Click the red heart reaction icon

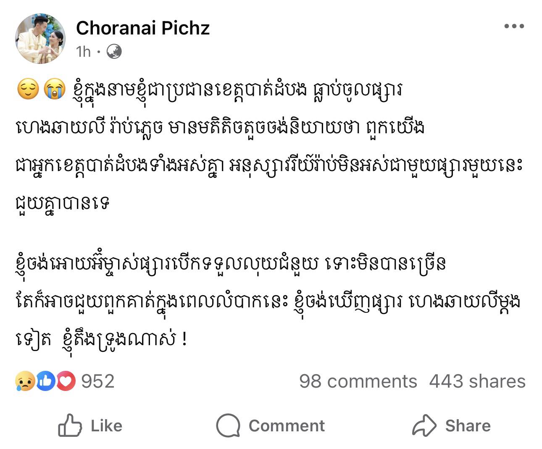(66, 381)
